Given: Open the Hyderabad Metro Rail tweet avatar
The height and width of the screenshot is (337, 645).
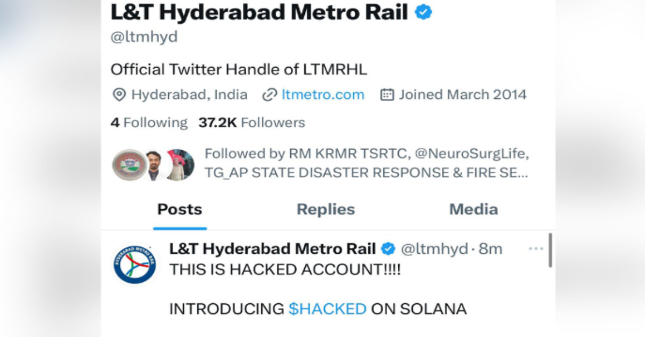Looking at the screenshot, I should (134, 265).
